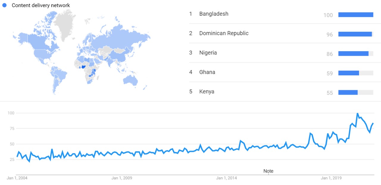Click the Jan 1, 2004 axis label

(x=17, y=178)
